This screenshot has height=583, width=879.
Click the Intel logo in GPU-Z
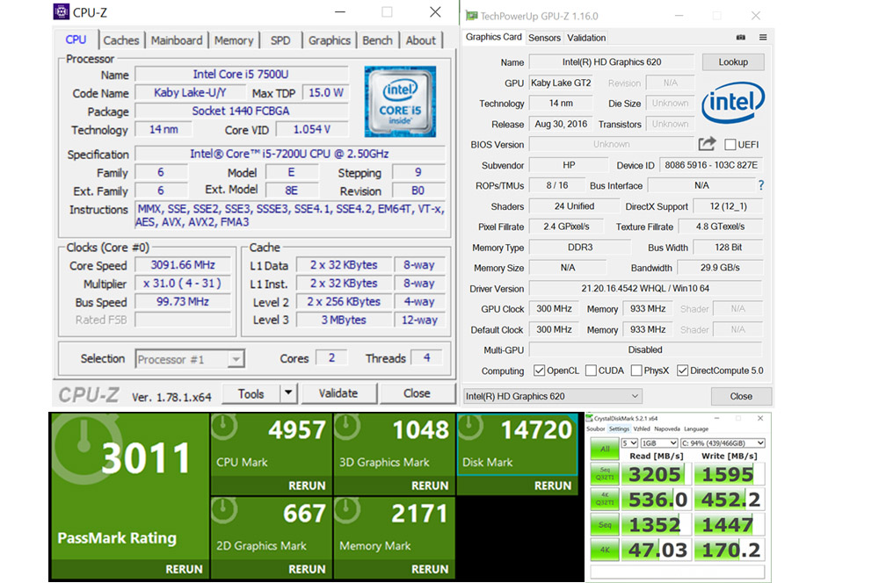pyautogui.click(x=733, y=103)
